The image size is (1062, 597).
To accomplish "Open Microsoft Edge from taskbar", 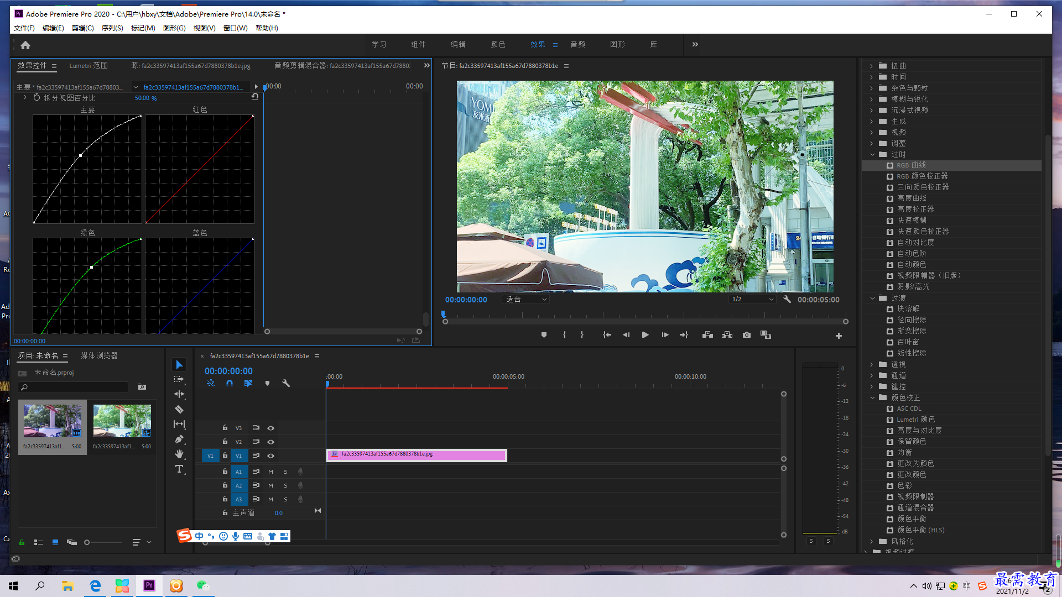I will tap(95, 585).
